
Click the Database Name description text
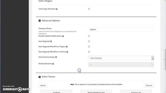point(57,33)
